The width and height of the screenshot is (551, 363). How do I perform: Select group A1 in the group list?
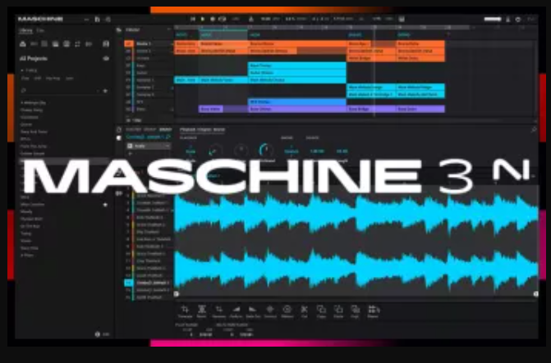tap(128, 43)
